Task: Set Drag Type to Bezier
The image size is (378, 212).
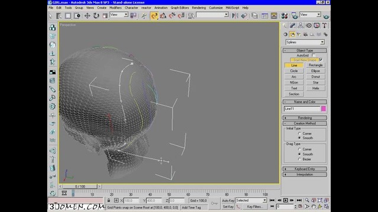Action: pyautogui.click(x=299, y=159)
